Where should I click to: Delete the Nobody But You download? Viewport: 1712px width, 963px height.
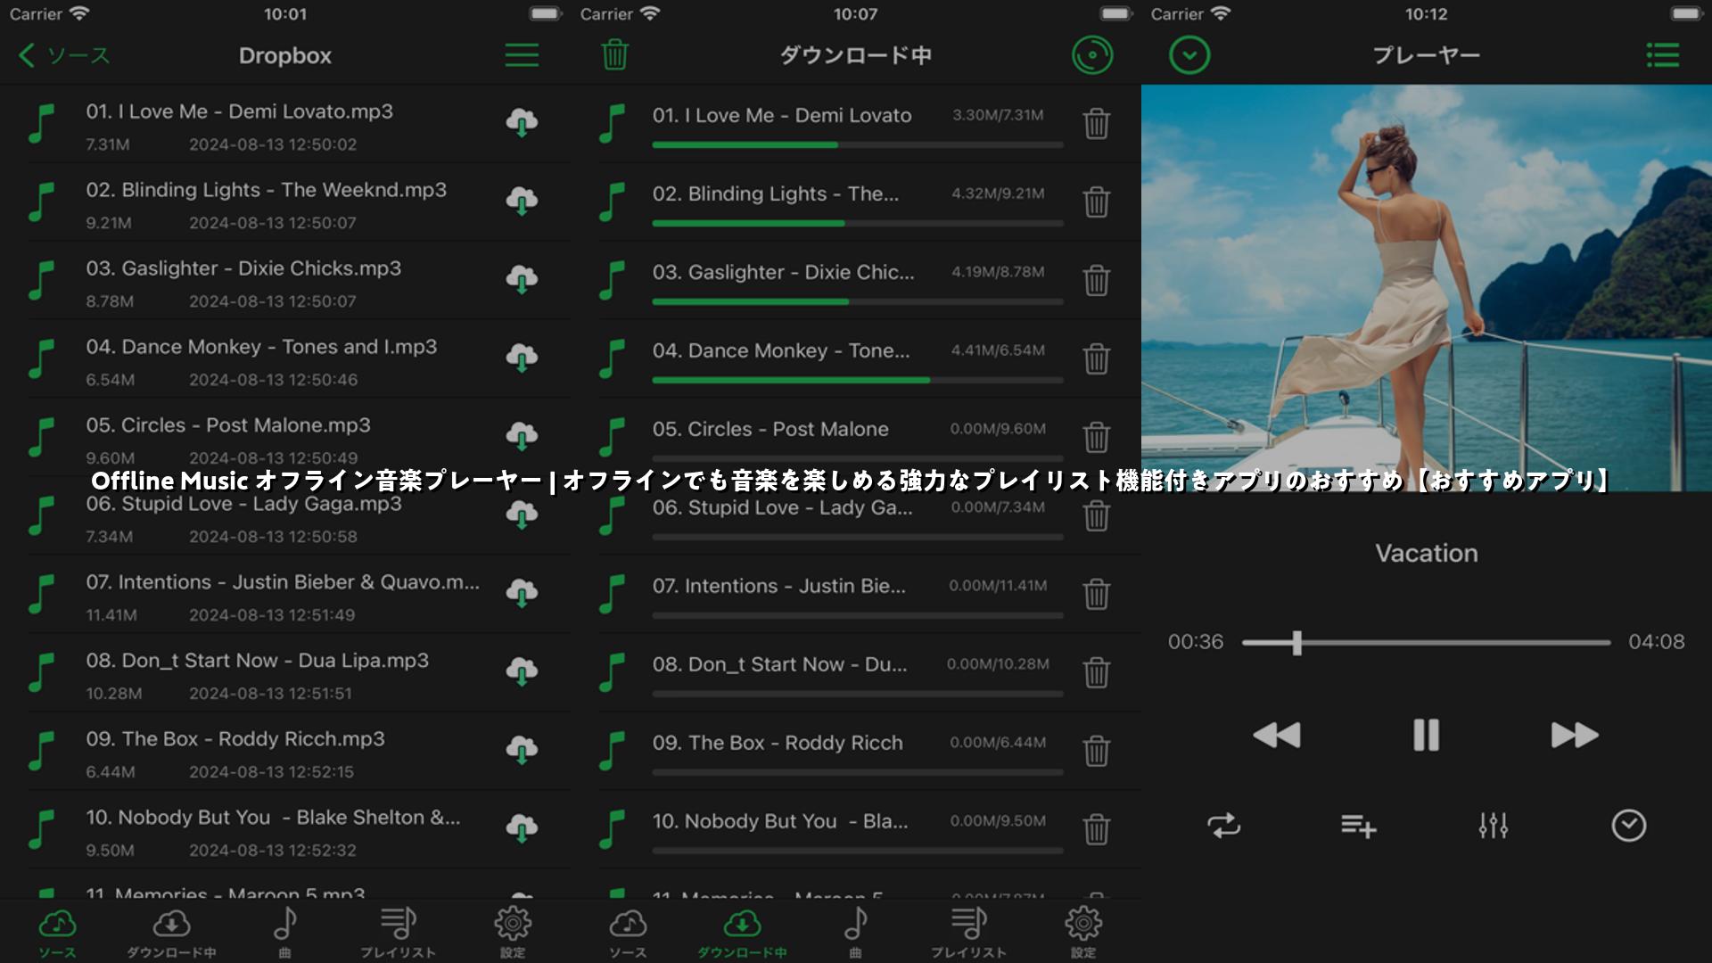(x=1096, y=829)
